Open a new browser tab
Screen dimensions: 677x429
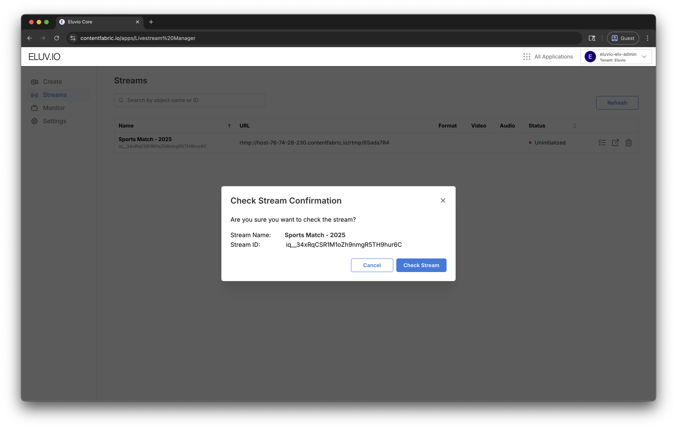pyautogui.click(x=151, y=22)
